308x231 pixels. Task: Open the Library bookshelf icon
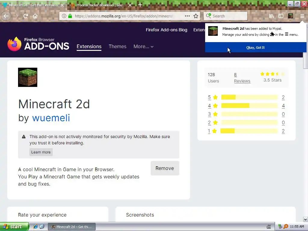[x=271, y=16]
